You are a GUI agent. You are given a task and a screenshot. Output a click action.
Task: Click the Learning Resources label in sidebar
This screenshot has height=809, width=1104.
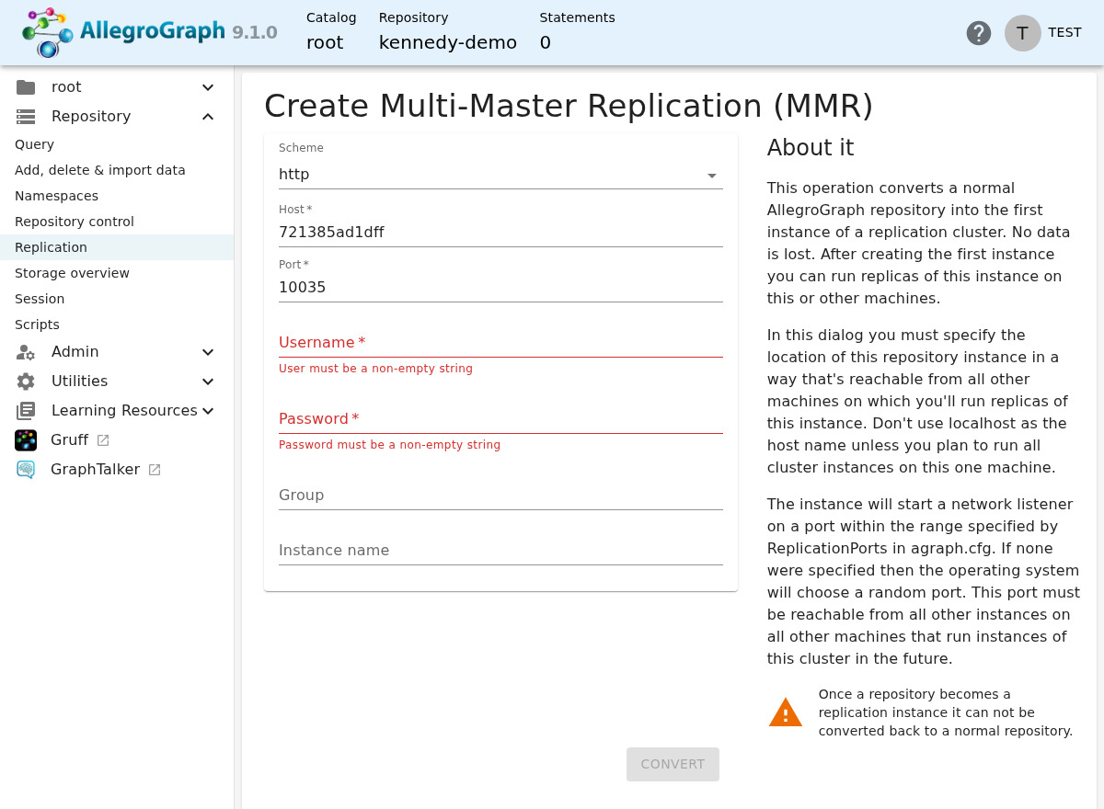click(124, 411)
